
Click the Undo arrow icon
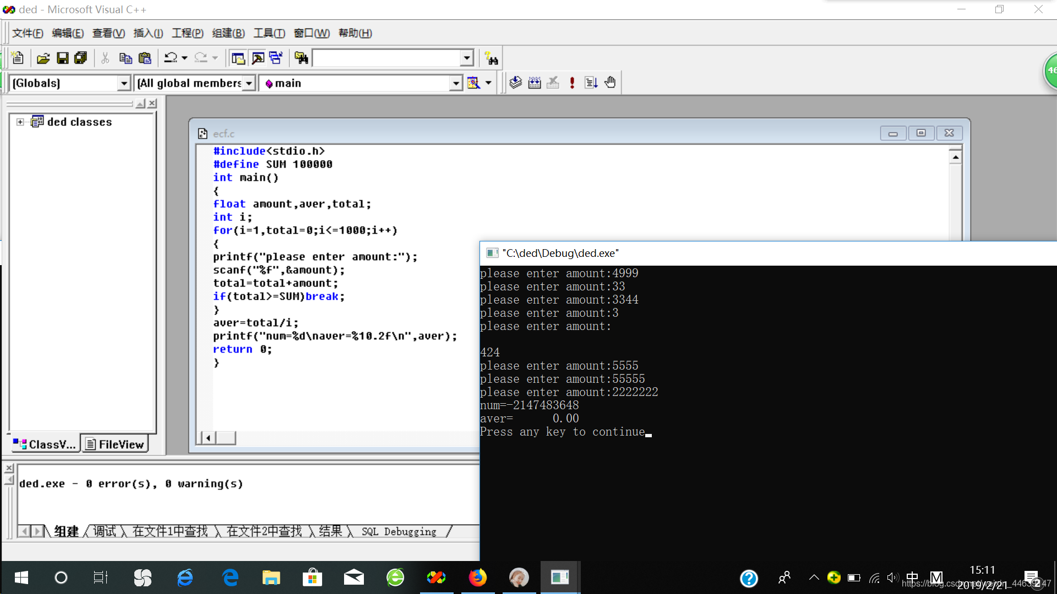point(171,58)
